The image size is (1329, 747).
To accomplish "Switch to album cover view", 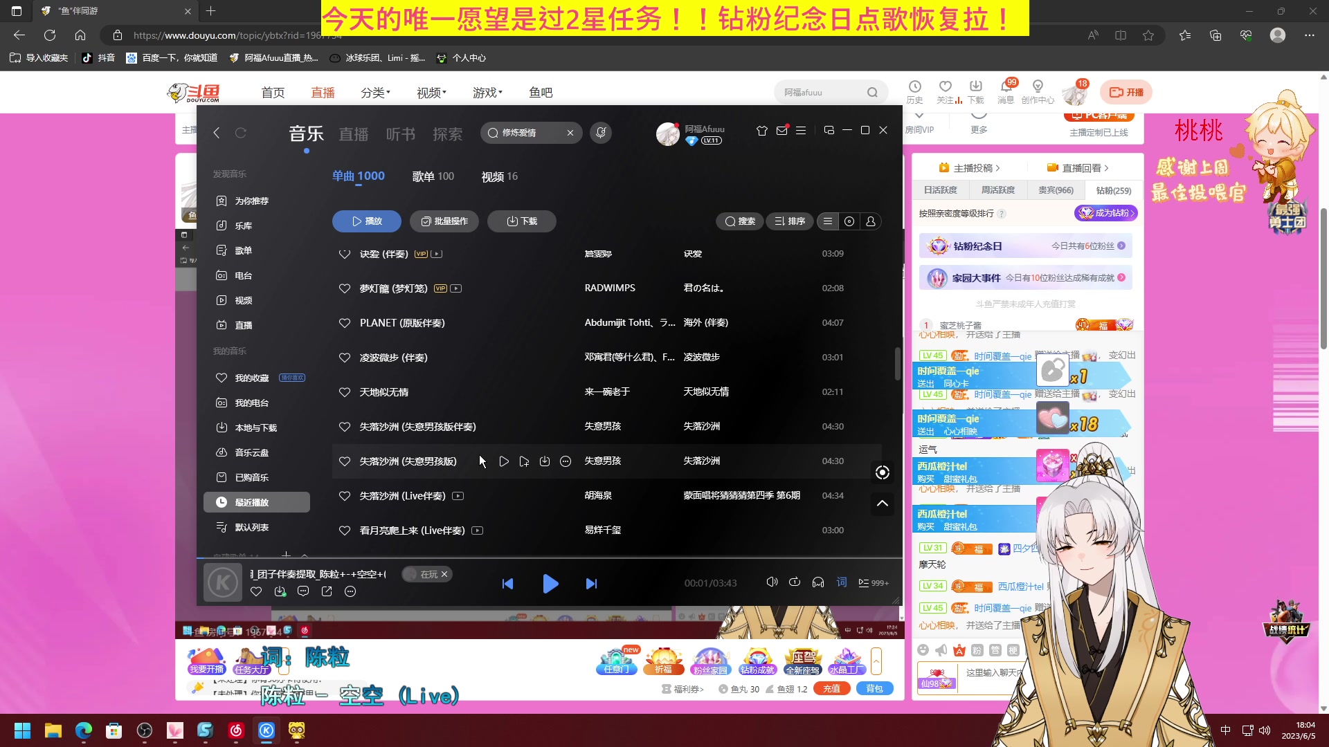I will pyautogui.click(x=849, y=221).
